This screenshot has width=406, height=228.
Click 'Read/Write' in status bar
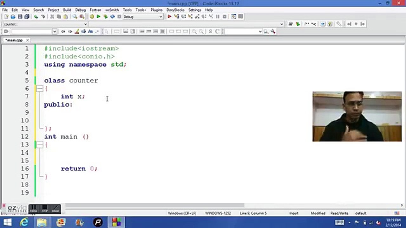click(x=339, y=213)
